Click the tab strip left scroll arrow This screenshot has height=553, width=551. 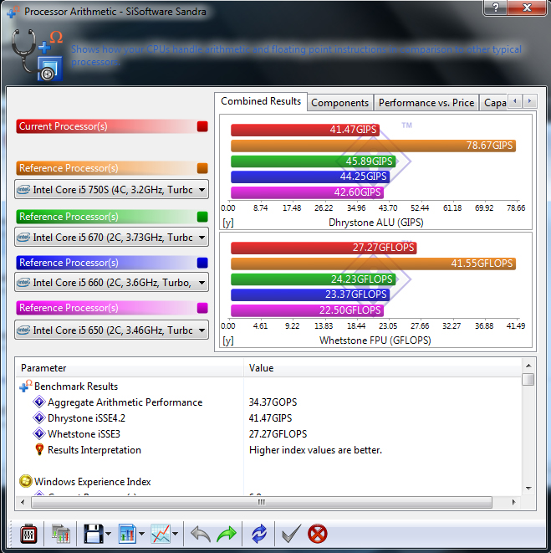coord(515,101)
